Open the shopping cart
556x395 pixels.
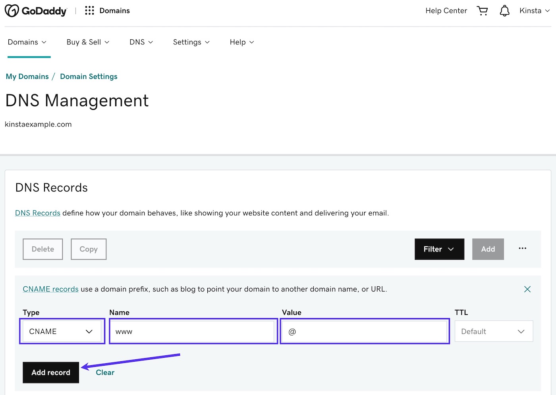482,11
